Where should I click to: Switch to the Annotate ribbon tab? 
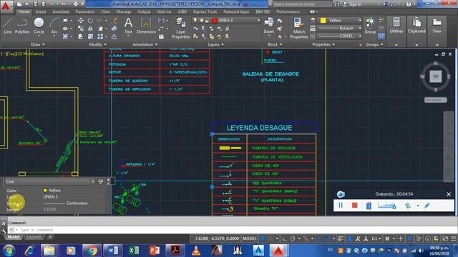pos(61,11)
